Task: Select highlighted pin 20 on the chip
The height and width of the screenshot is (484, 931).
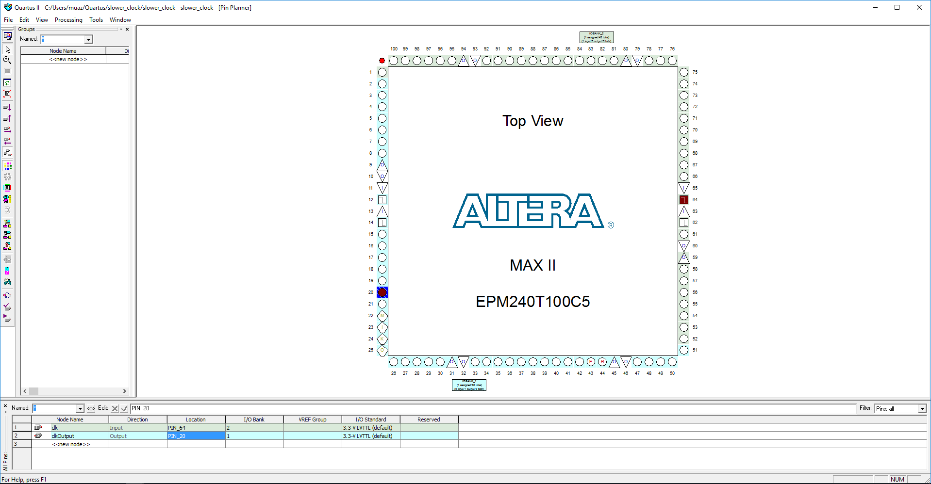Action: tap(382, 292)
